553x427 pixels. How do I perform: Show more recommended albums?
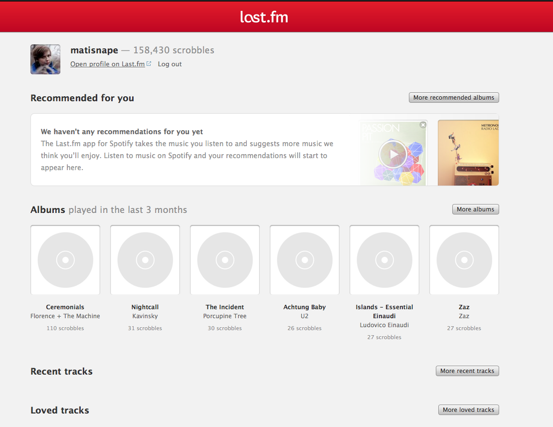point(453,98)
